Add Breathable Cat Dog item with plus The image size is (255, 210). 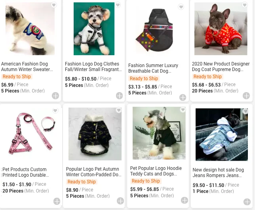click(183, 97)
